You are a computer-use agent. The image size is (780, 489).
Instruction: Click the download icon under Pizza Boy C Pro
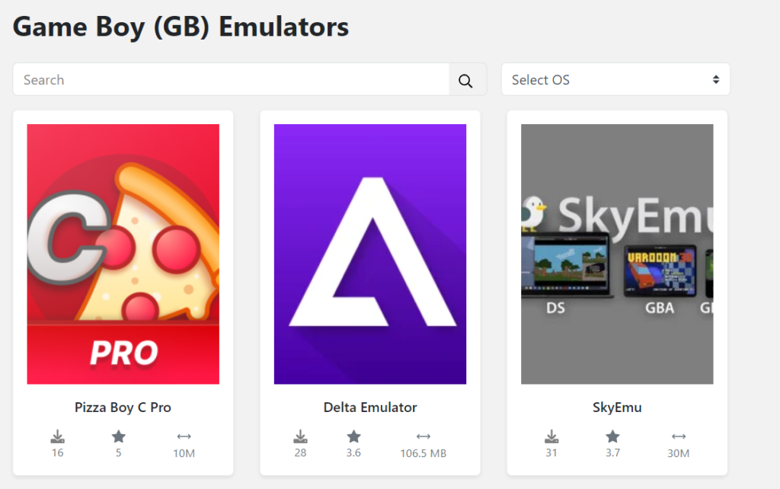pyautogui.click(x=57, y=436)
